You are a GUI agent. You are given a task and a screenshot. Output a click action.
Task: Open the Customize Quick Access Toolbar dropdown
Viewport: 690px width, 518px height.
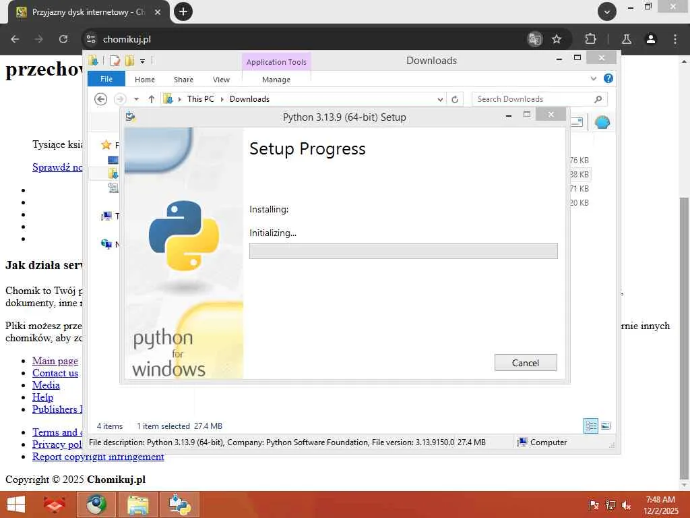click(x=142, y=61)
